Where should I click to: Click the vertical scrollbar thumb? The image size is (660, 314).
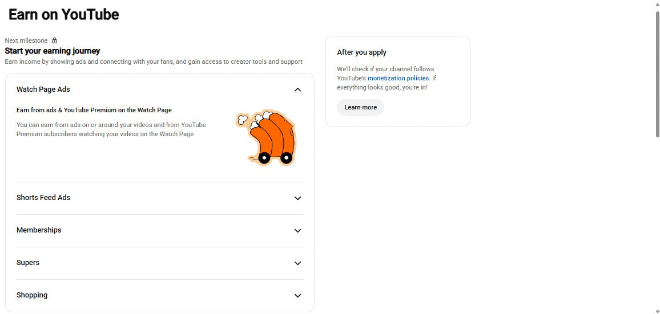pos(658,74)
